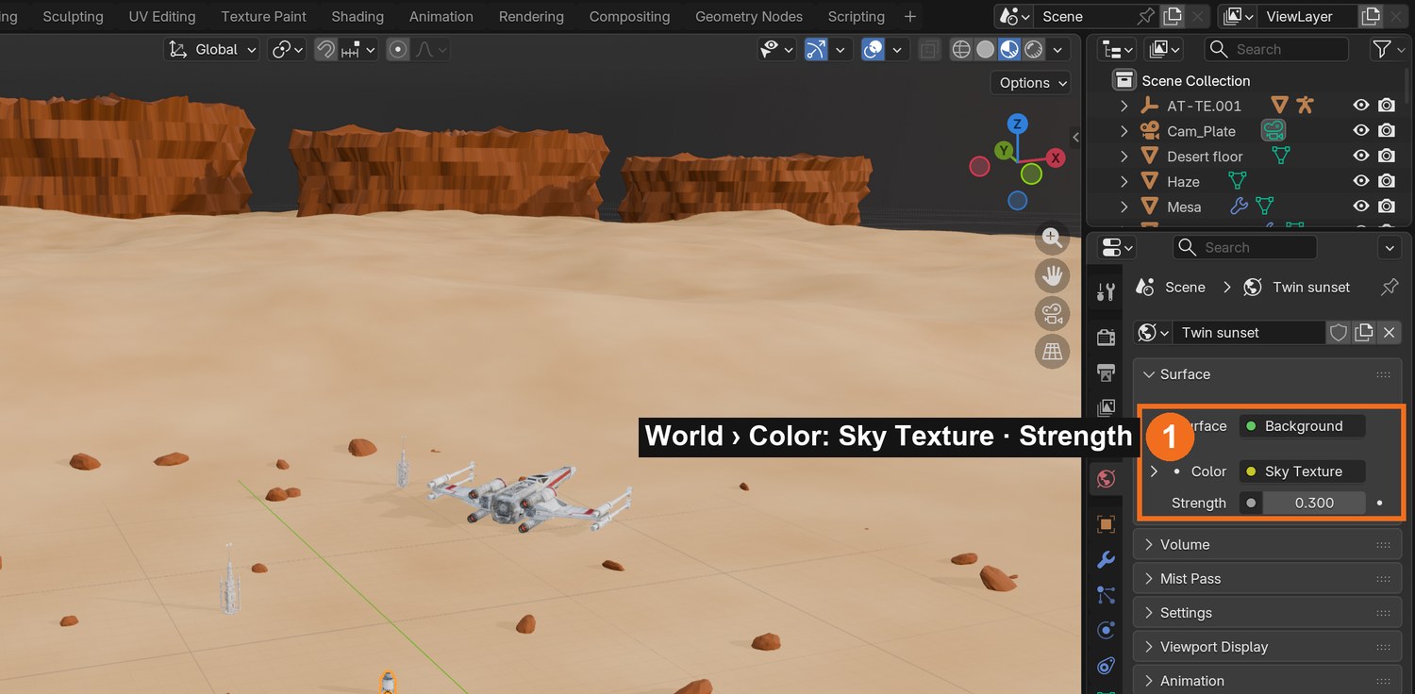The image size is (1415, 694).
Task: Disable Haze in renders via camera icon
Action: (1386, 181)
